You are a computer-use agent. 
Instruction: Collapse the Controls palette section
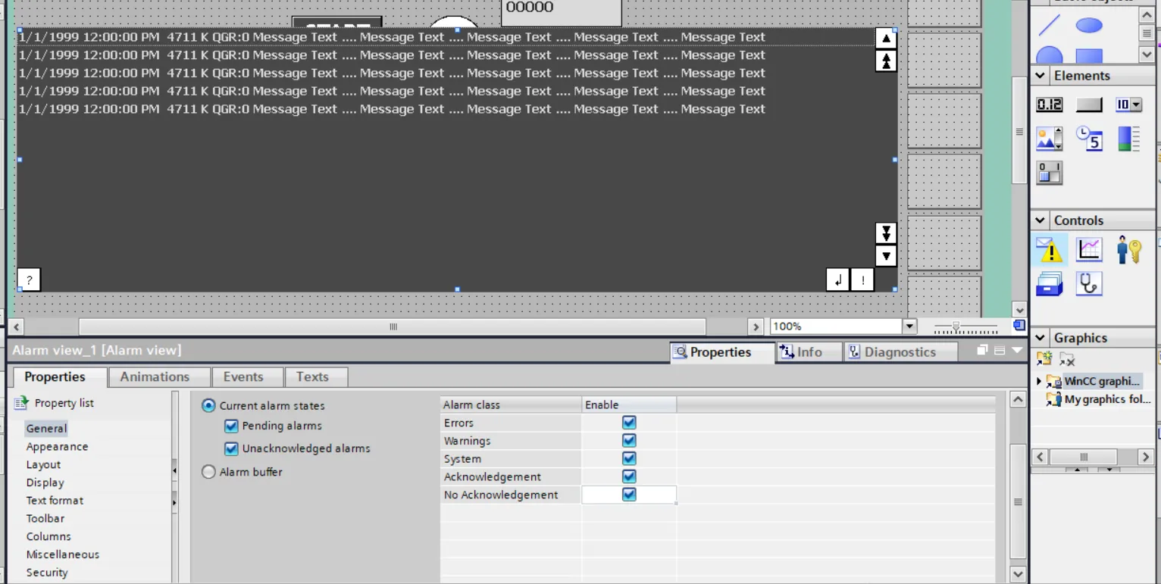(1040, 220)
